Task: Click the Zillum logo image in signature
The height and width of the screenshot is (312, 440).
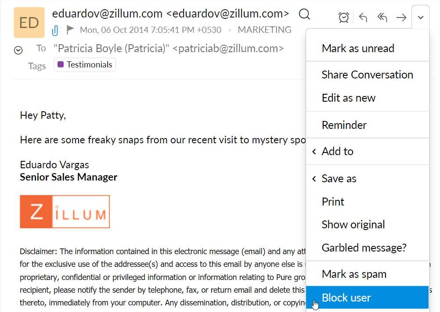Action: coord(65,212)
